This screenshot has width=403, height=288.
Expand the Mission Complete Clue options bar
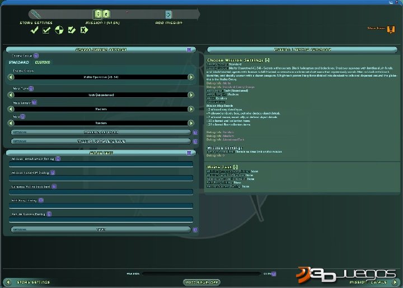click(x=101, y=141)
